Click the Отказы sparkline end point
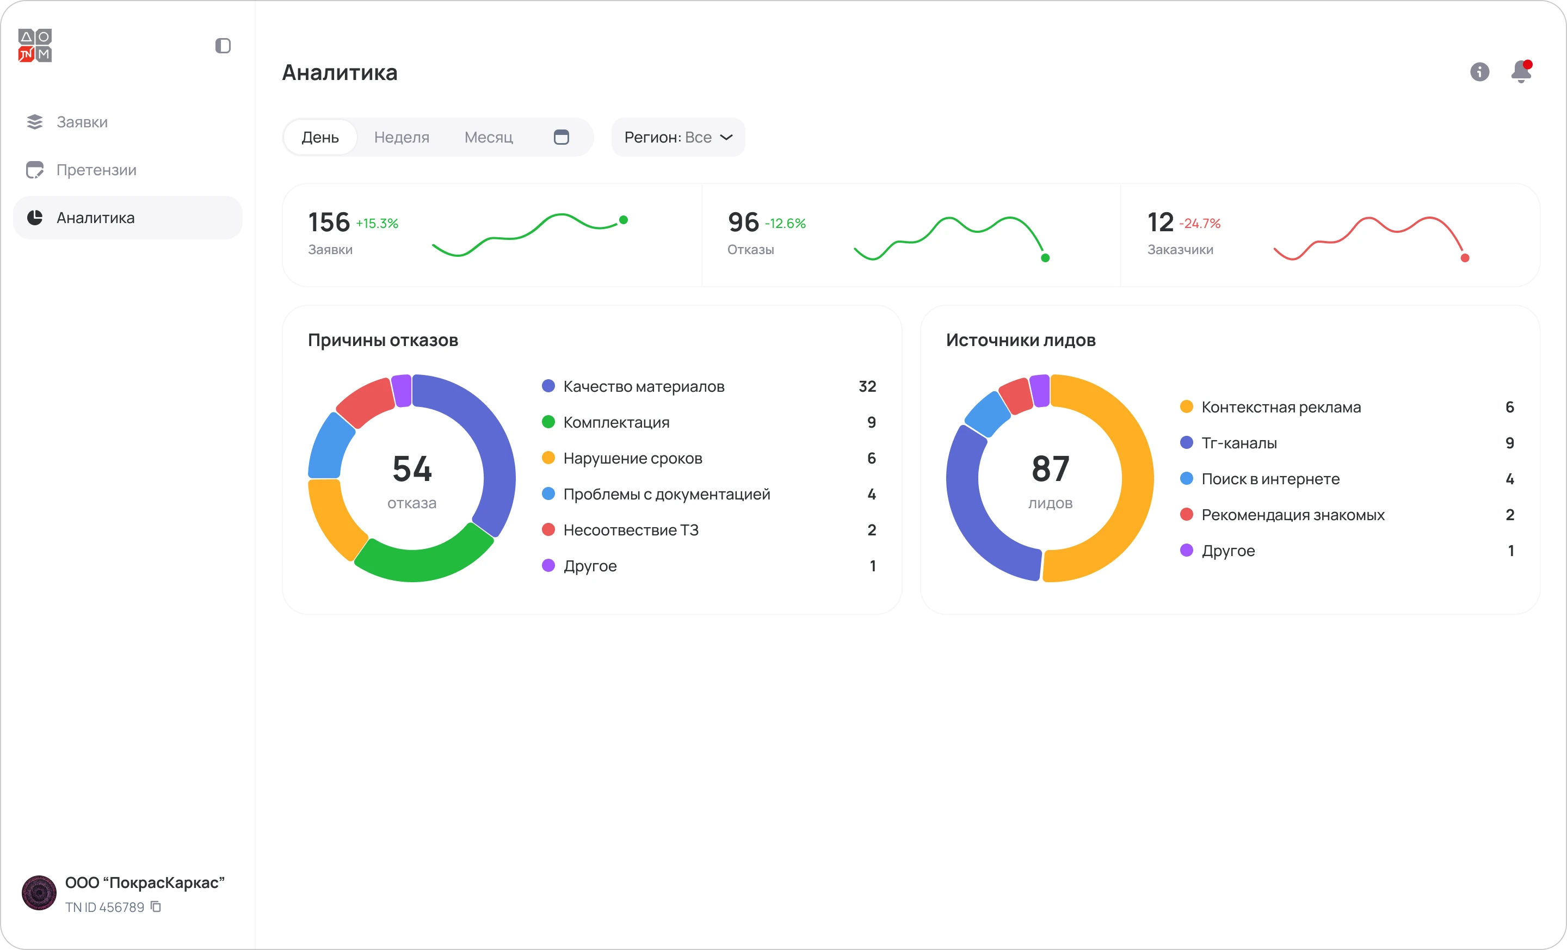The height and width of the screenshot is (950, 1567). 1045,257
